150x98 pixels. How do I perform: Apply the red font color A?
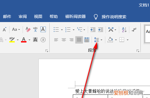point(24,40)
